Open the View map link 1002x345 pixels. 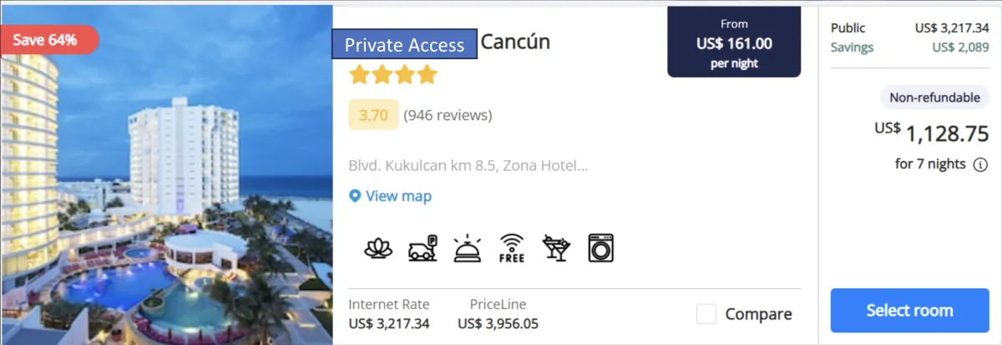tap(398, 197)
